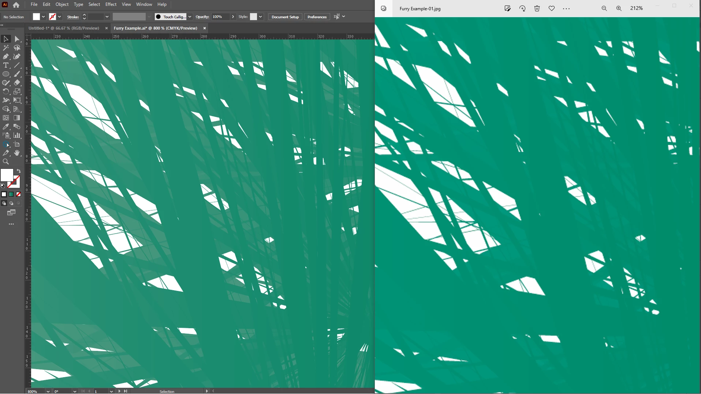Switch to Furry Example.ai tab
Viewport: 701px width, 394px height.
coord(155,28)
